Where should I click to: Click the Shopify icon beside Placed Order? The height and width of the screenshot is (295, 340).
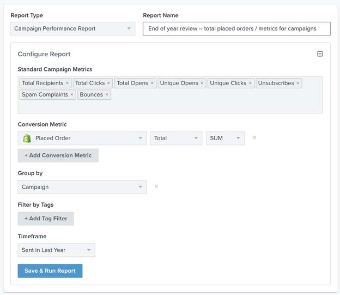pyautogui.click(x=27, y=139)
